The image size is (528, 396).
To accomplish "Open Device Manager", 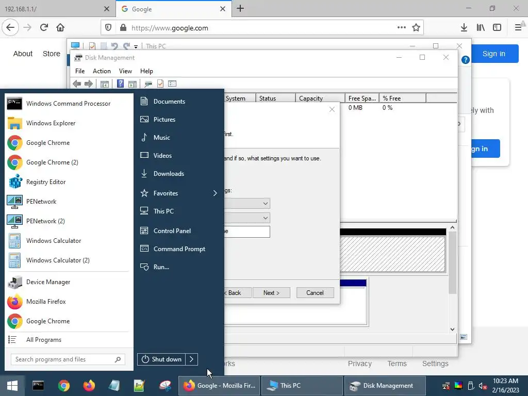I will point(68,282).
